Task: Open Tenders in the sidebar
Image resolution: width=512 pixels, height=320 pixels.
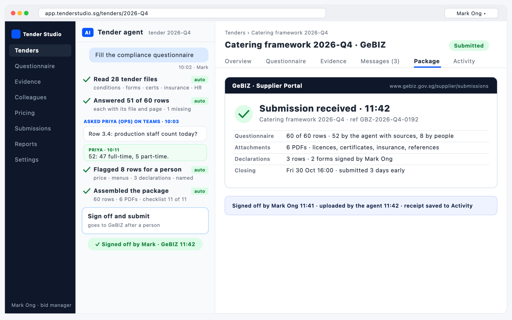Action: click(40, 51)
